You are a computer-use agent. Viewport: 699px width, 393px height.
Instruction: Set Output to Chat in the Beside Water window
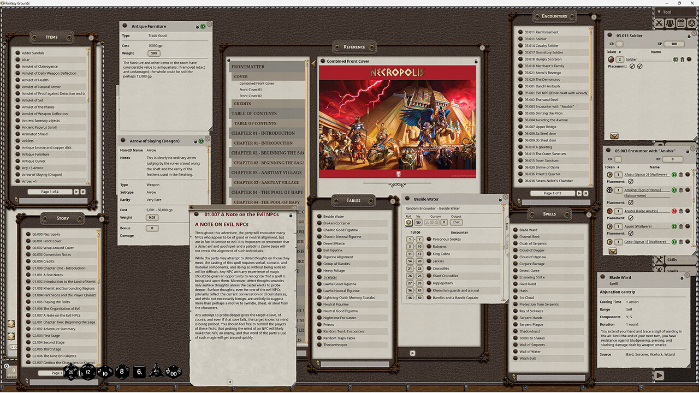point(457,222)
